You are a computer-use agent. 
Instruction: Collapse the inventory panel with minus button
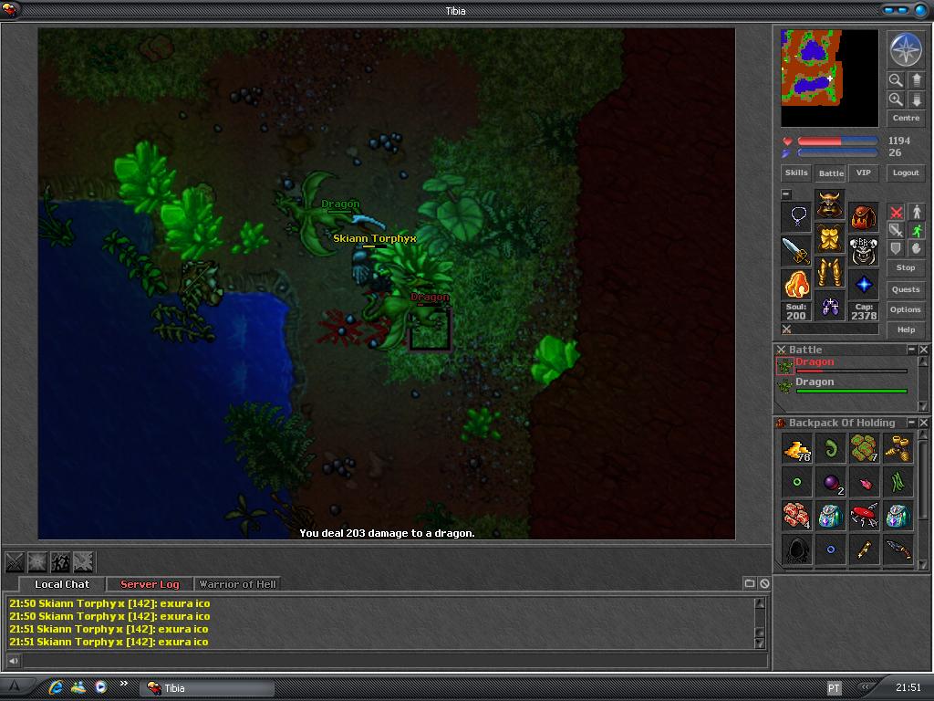coord(786,194)
